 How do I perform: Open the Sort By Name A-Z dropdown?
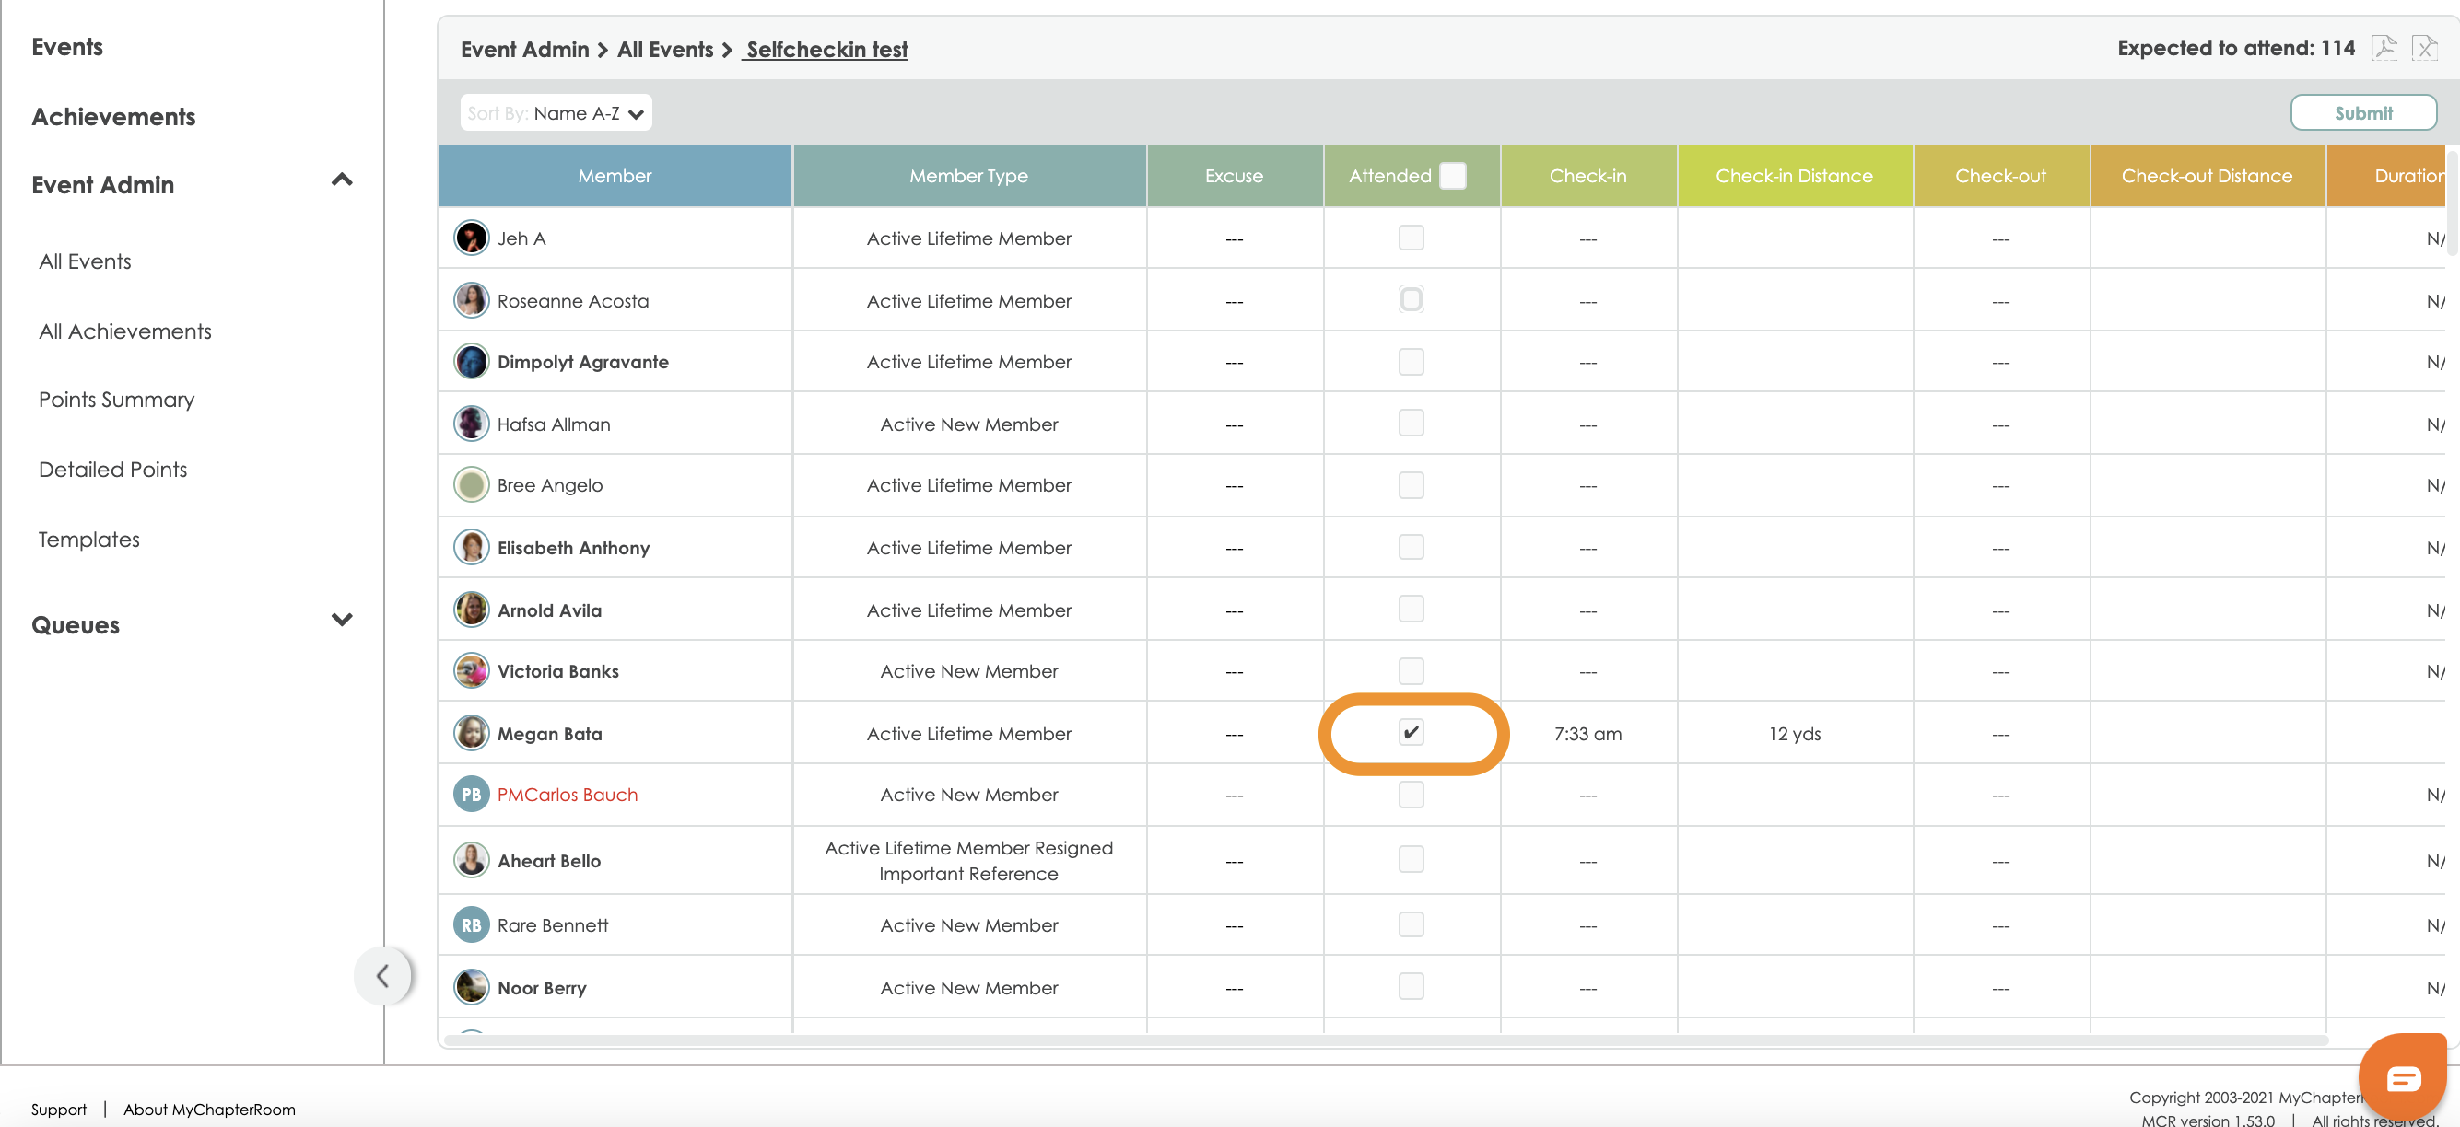pyautogui.click(x=556, y=112)
